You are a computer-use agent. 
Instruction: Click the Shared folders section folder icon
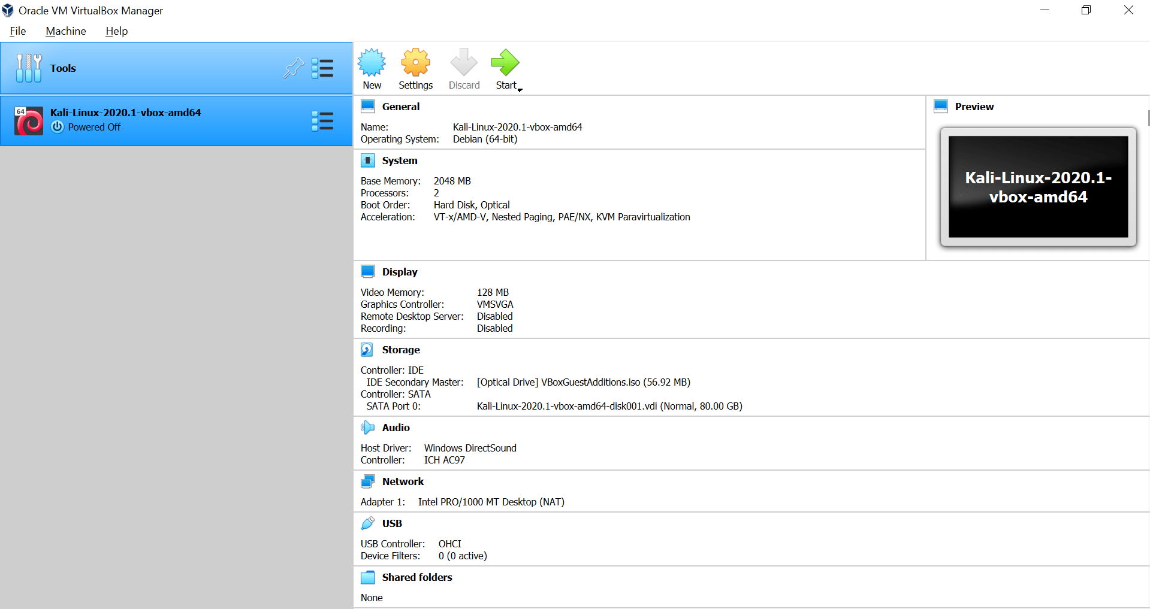(367, 577)
